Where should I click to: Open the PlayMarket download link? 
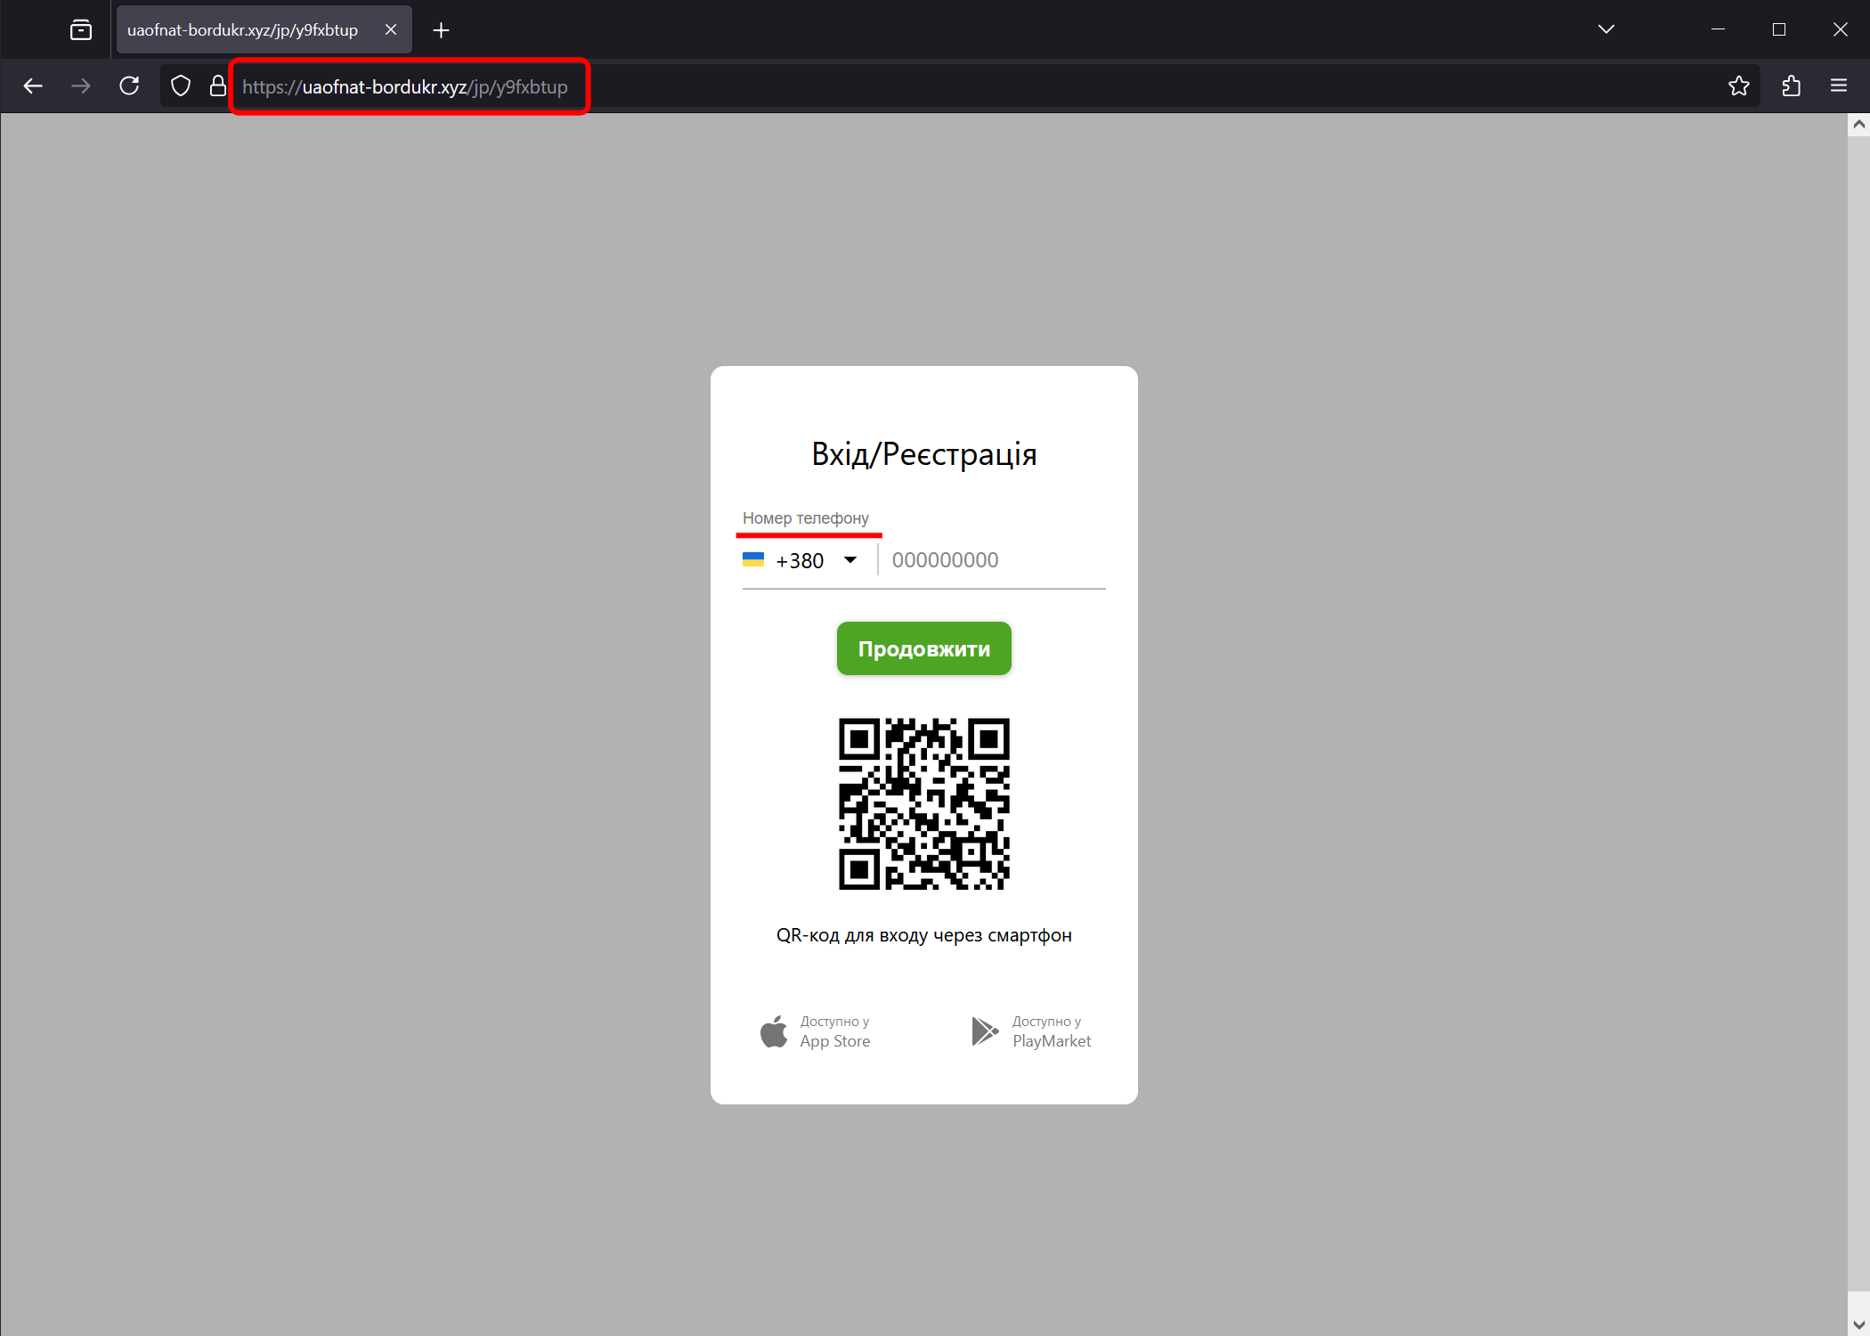pos(1031,1031)
